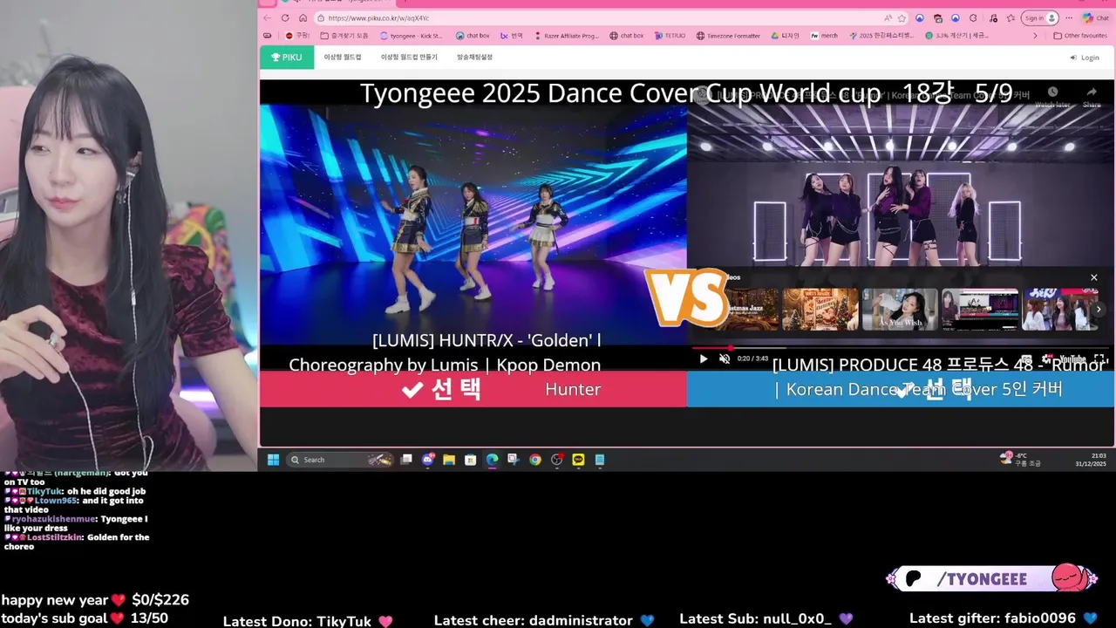The image size is (1116, 628).
Task: Open Google Chrome from taskbar
Action: (x=534, y=460)
